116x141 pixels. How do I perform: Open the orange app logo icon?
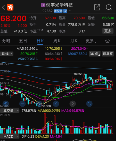[10, 7]
